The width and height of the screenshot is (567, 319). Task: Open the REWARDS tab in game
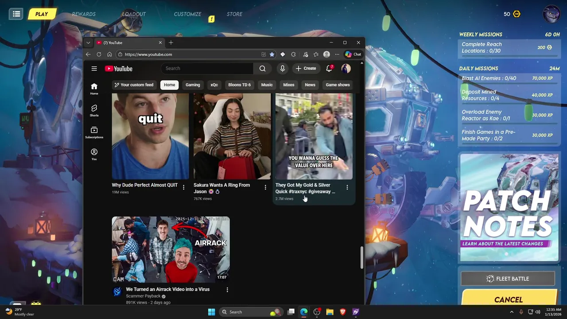84,14
